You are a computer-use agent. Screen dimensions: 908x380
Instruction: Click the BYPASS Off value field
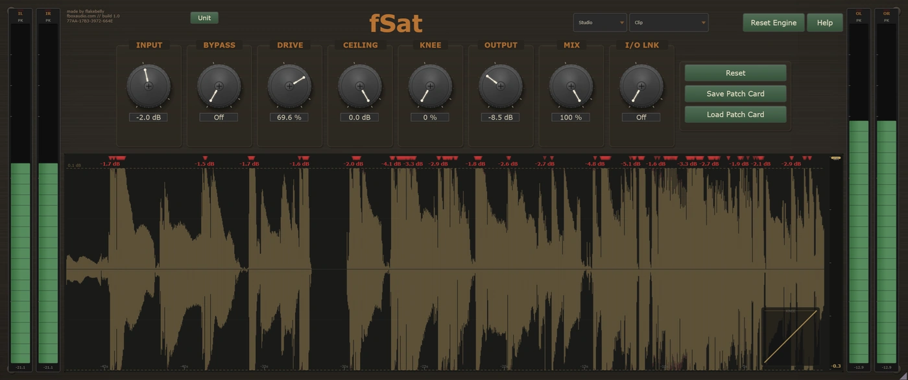pos(219,117)
